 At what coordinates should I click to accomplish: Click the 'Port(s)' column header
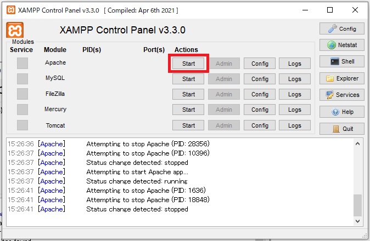click(x=154, y=50)
